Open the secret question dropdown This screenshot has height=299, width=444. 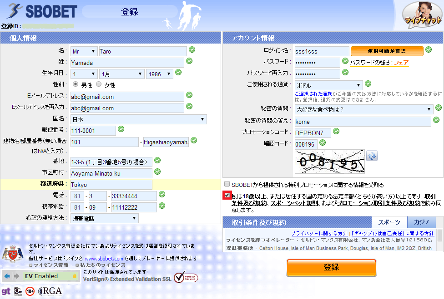[364, 109]
